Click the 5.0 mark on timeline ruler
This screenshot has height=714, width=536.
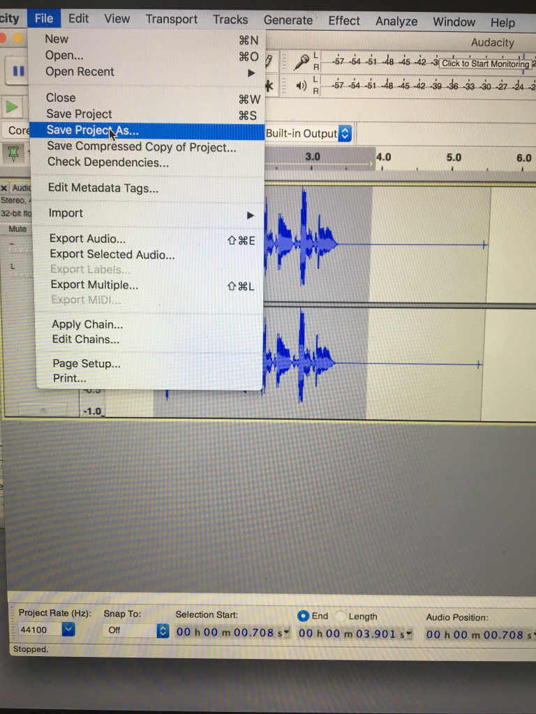pyautogui.click(x=454, y=158)
